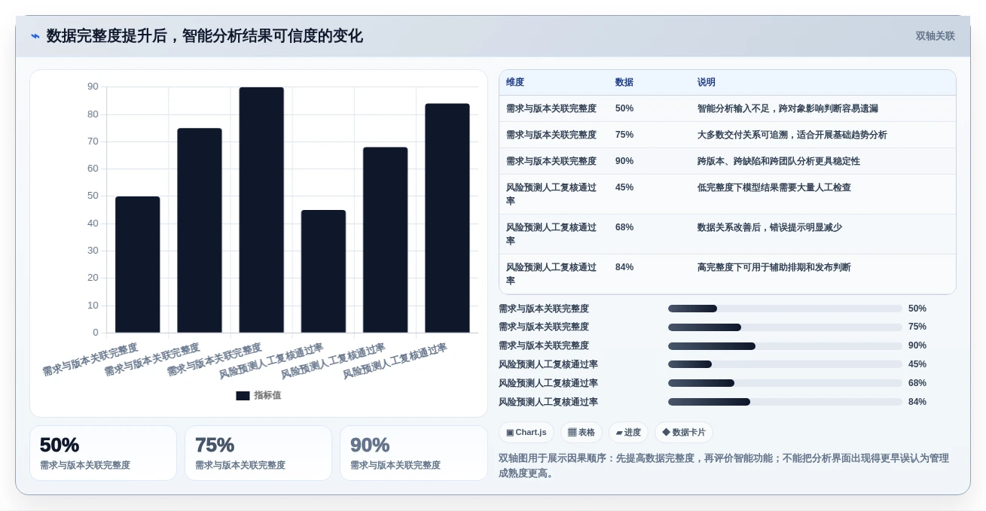Open the 50% summary card below the chart
This screenshot has height=511, width=986.
tap(103, 453)
